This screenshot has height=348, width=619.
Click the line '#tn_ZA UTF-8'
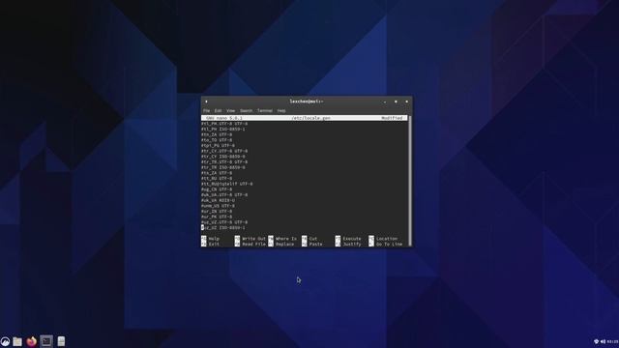(217, 134)
